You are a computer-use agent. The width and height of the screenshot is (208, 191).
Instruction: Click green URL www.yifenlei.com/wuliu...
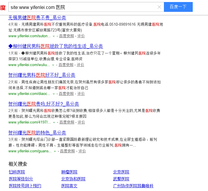29,65
